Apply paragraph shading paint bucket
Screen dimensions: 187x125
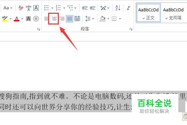point(103,19)
